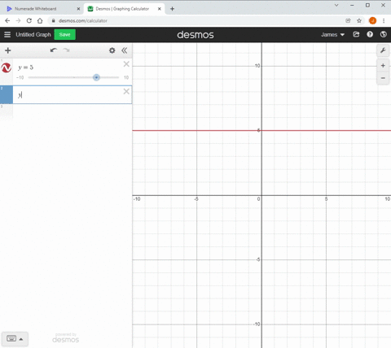Open the Chrome profile avatar
This screenshot has height=348, width=391.
coord(372,20)
